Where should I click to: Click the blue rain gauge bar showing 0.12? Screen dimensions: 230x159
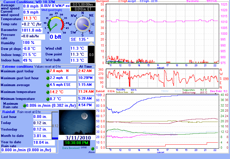[55, 126]
